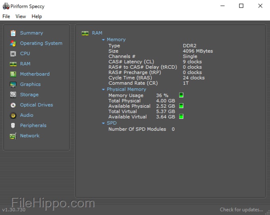Click the 3.64 GB available virtual value
270x215 pixels.
tap(166, 117)
